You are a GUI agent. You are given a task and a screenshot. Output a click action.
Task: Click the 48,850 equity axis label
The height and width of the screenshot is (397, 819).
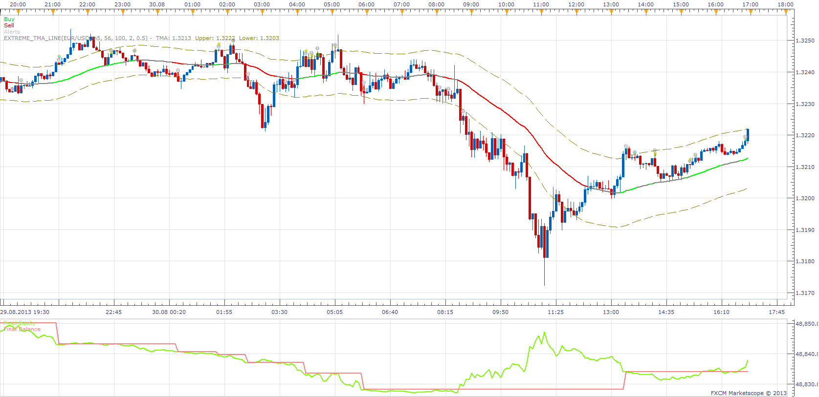807,324
